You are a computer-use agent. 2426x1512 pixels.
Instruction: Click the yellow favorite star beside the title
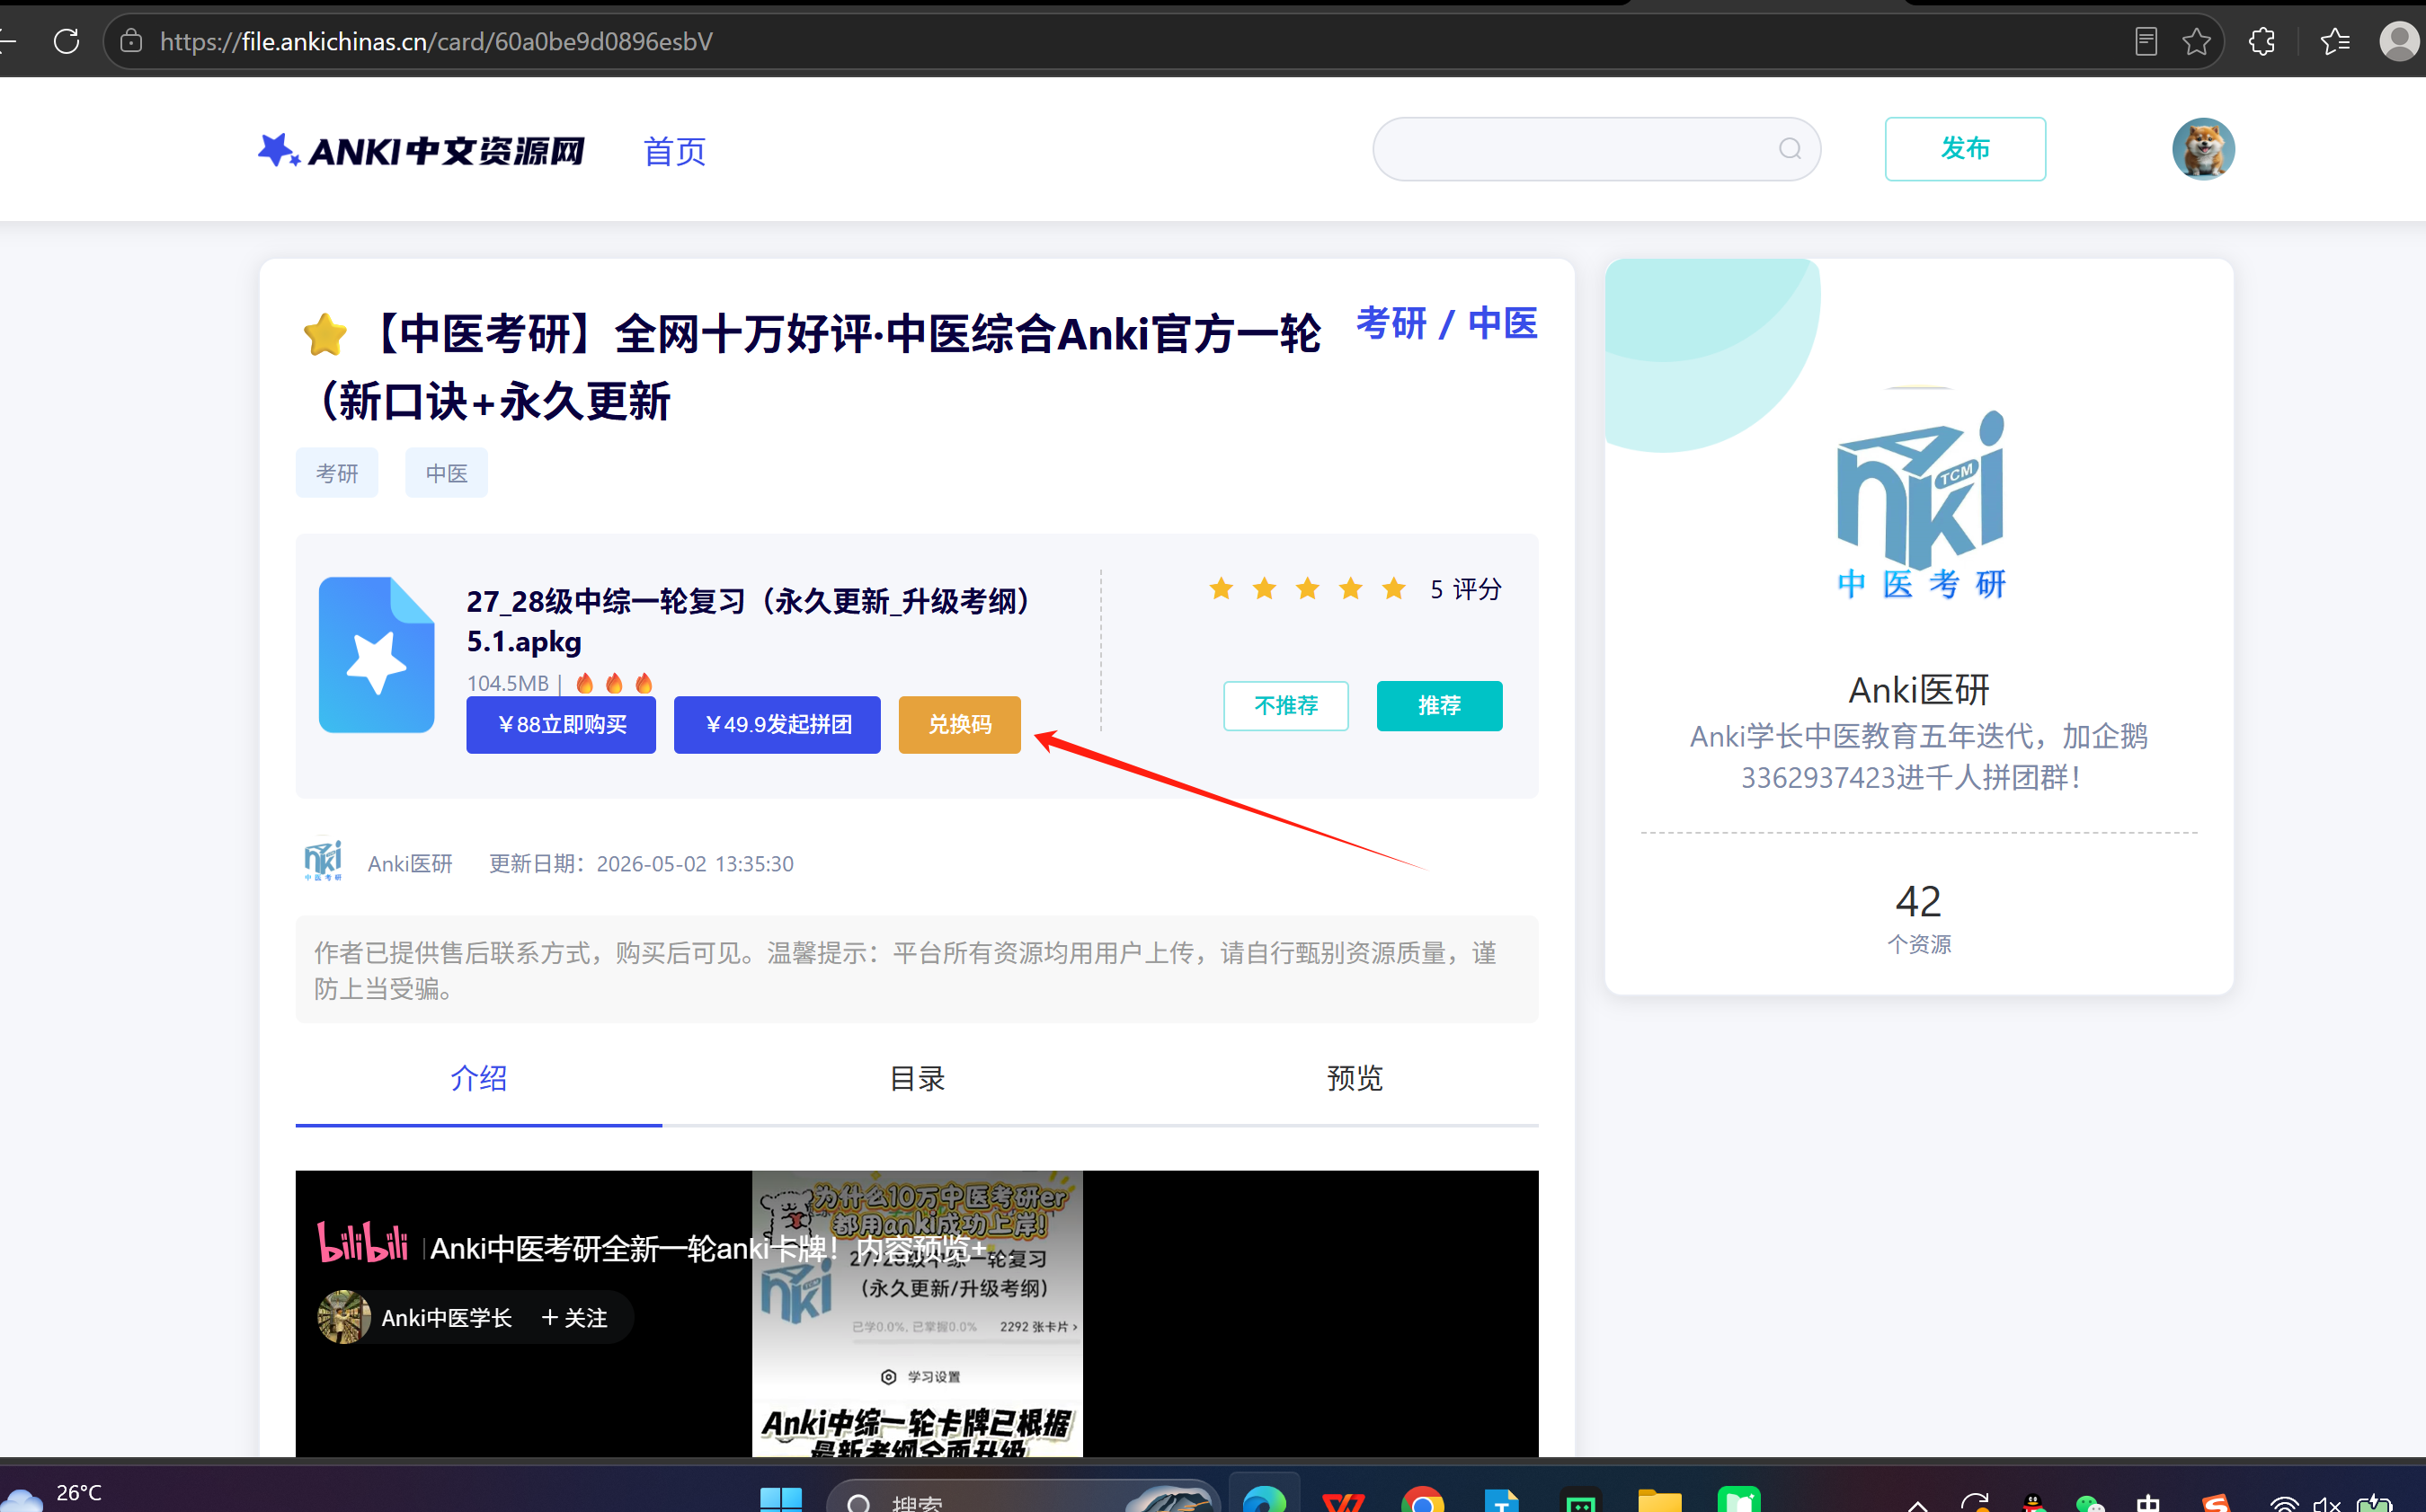[325, 335]
